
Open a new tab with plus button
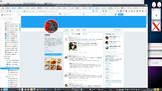point(144,8)
